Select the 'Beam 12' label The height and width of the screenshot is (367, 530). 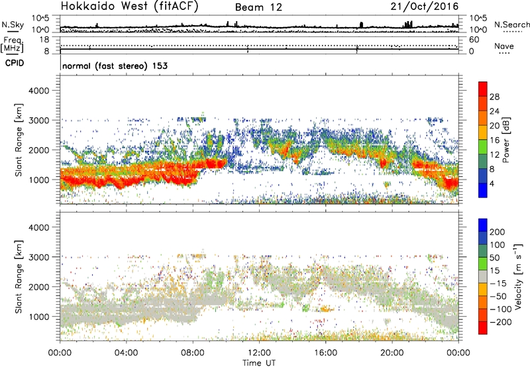258,7
